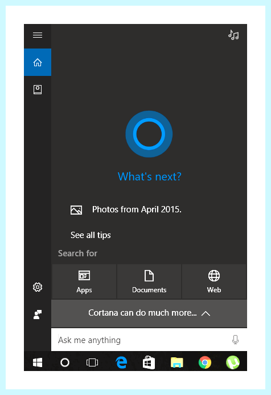The width and height of the screenshot is (271, 395).
Task: Select the Cortana Home icon
Action: (x=38, y=62)
